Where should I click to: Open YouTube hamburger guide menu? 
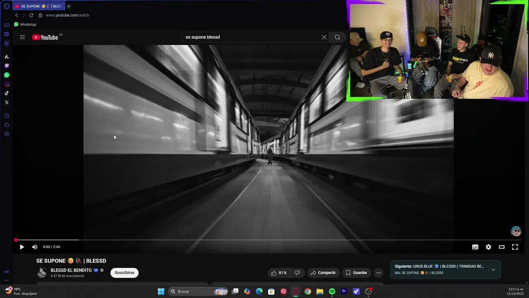[x=22, y=37]
